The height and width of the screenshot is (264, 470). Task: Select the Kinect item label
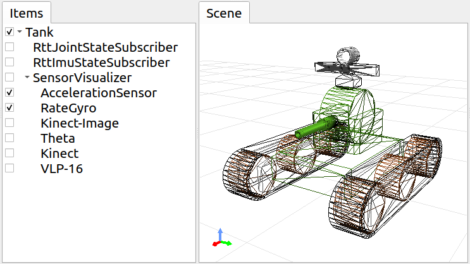[59, 153]
